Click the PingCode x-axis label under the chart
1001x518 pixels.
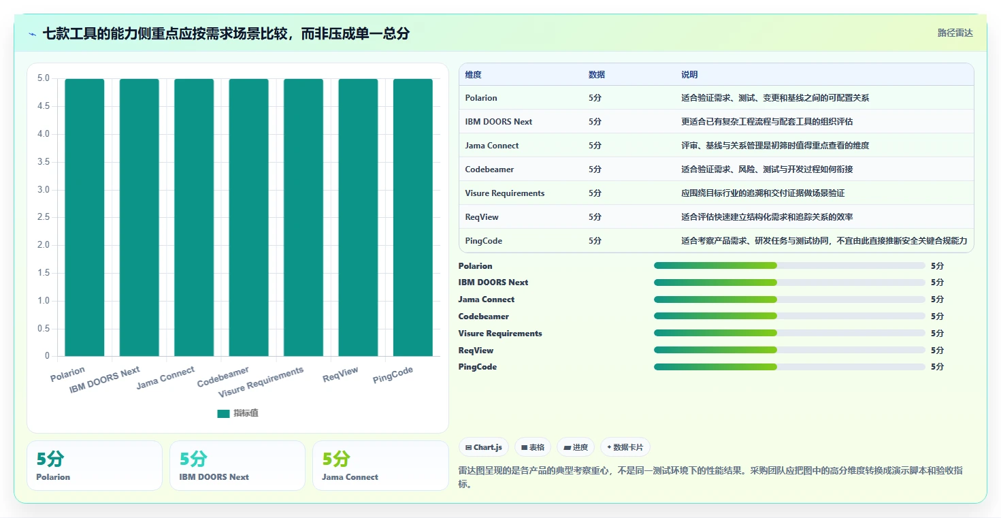click(x=393, y=375)
